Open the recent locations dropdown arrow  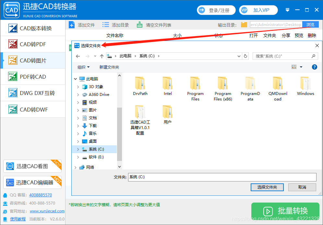95,56
